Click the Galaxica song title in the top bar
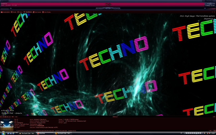Viewport: 216px width, 135px height. (x=4, y=4)
